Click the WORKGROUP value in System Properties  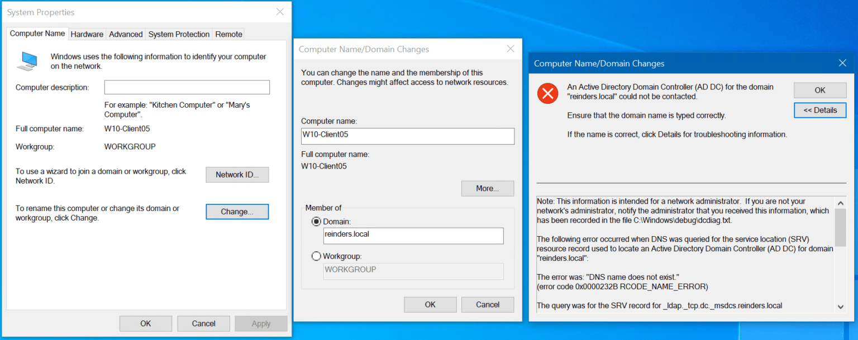click(130, 147)
